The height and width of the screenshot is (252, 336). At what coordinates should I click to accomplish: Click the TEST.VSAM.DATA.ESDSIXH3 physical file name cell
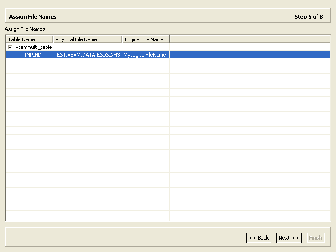87,55
